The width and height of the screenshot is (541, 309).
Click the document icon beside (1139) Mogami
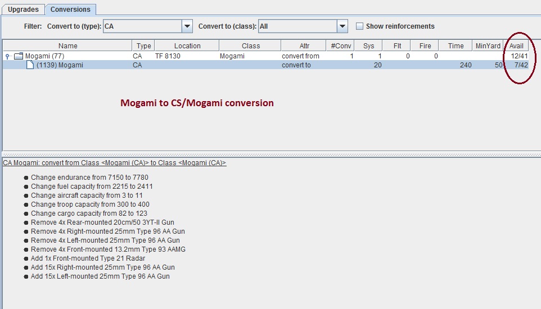coord(30,65)
